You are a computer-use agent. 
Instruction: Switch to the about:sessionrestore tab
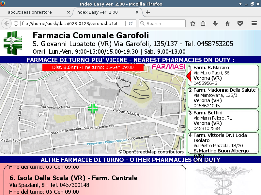pyautogui.click(x=34, y=12)
